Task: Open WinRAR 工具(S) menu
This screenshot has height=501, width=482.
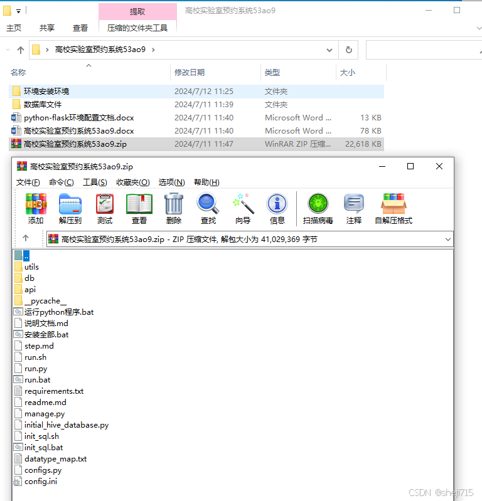Action: 95,182
